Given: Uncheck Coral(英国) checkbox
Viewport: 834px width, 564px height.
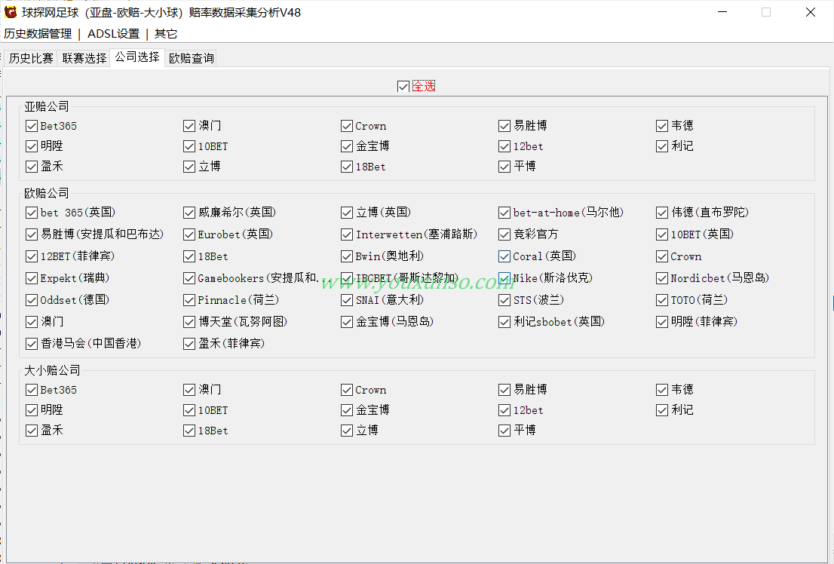Looking at the screenshot, I should coord(504,256).
